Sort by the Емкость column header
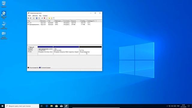The image size is (192, 108). (x=75, y=21)
